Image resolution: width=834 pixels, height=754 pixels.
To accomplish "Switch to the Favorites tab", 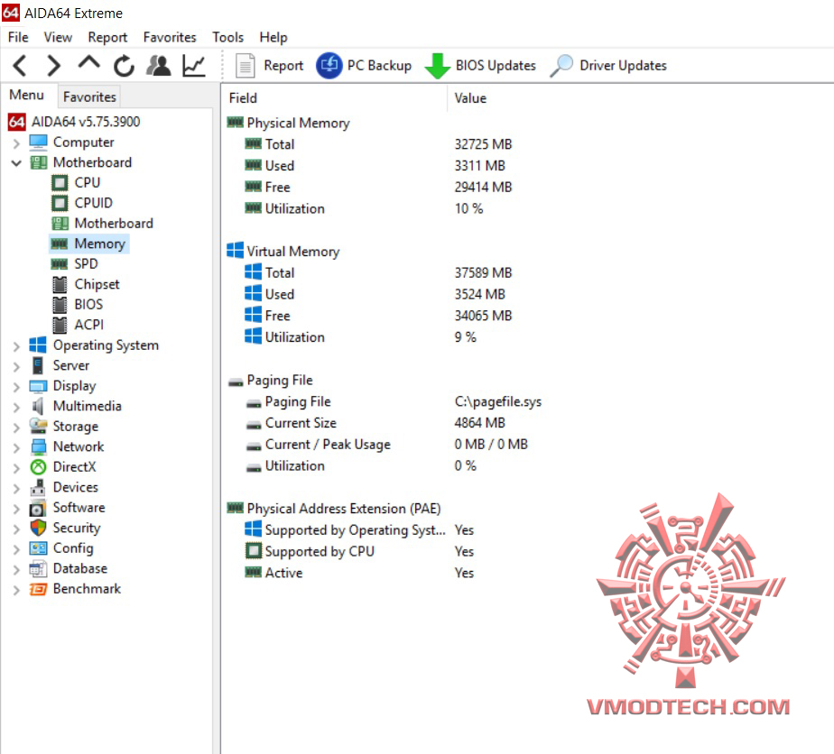I will coord(88,97).
